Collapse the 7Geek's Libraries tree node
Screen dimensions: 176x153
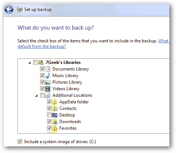coord(30,63)
